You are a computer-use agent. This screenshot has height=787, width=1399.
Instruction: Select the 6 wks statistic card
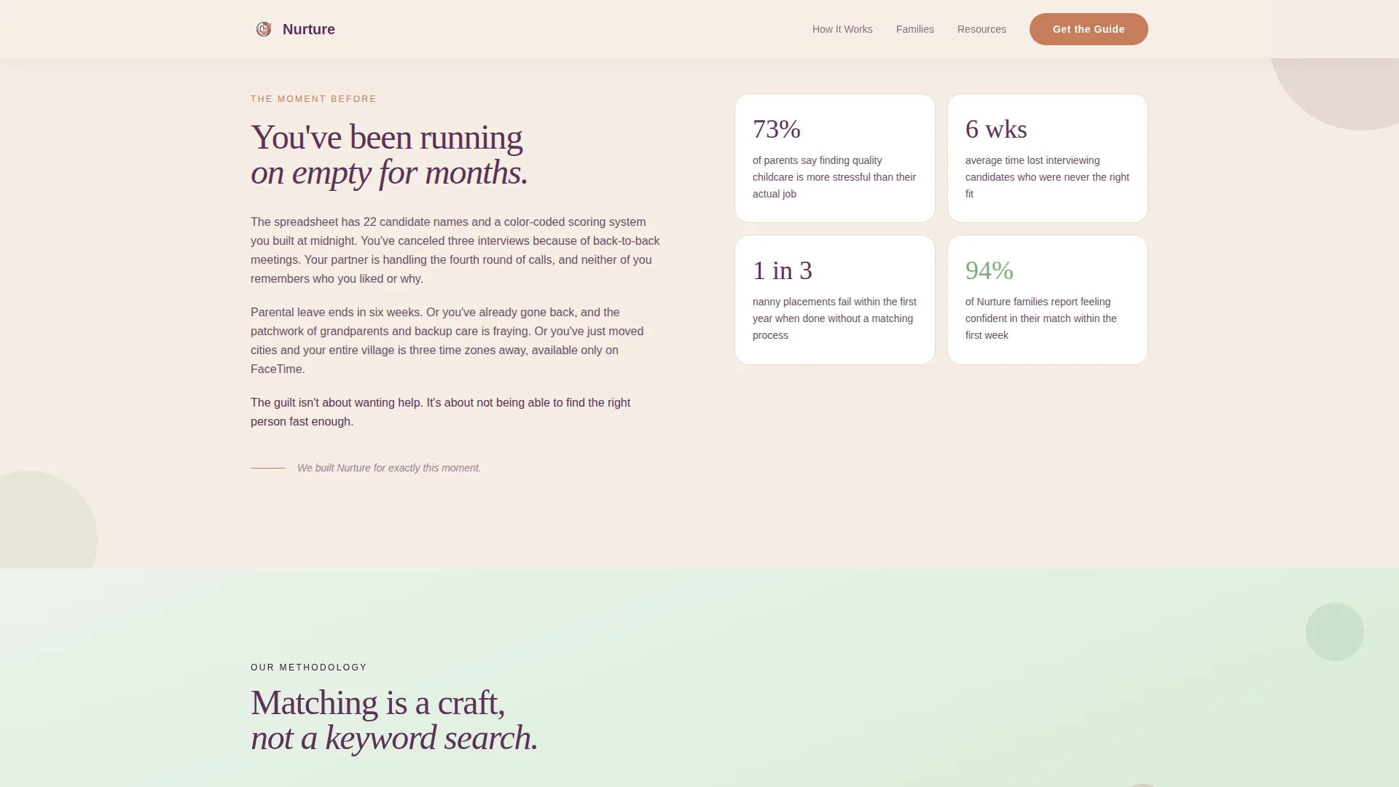pos(1048,158)
